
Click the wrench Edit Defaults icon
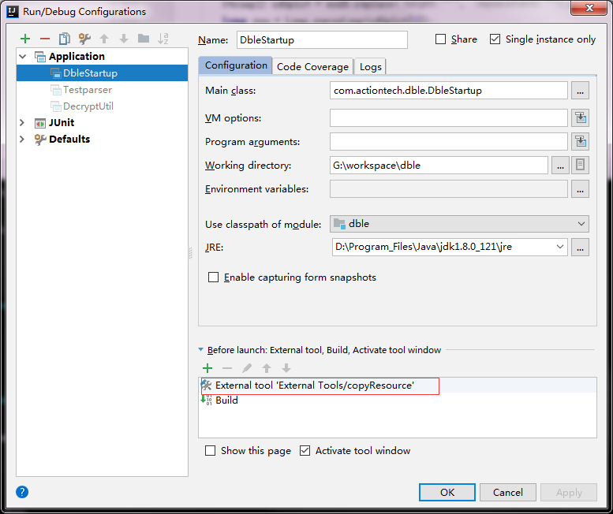[x=84, y=39]
